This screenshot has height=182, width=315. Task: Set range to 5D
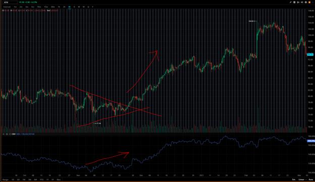click(x=18, y=179)
